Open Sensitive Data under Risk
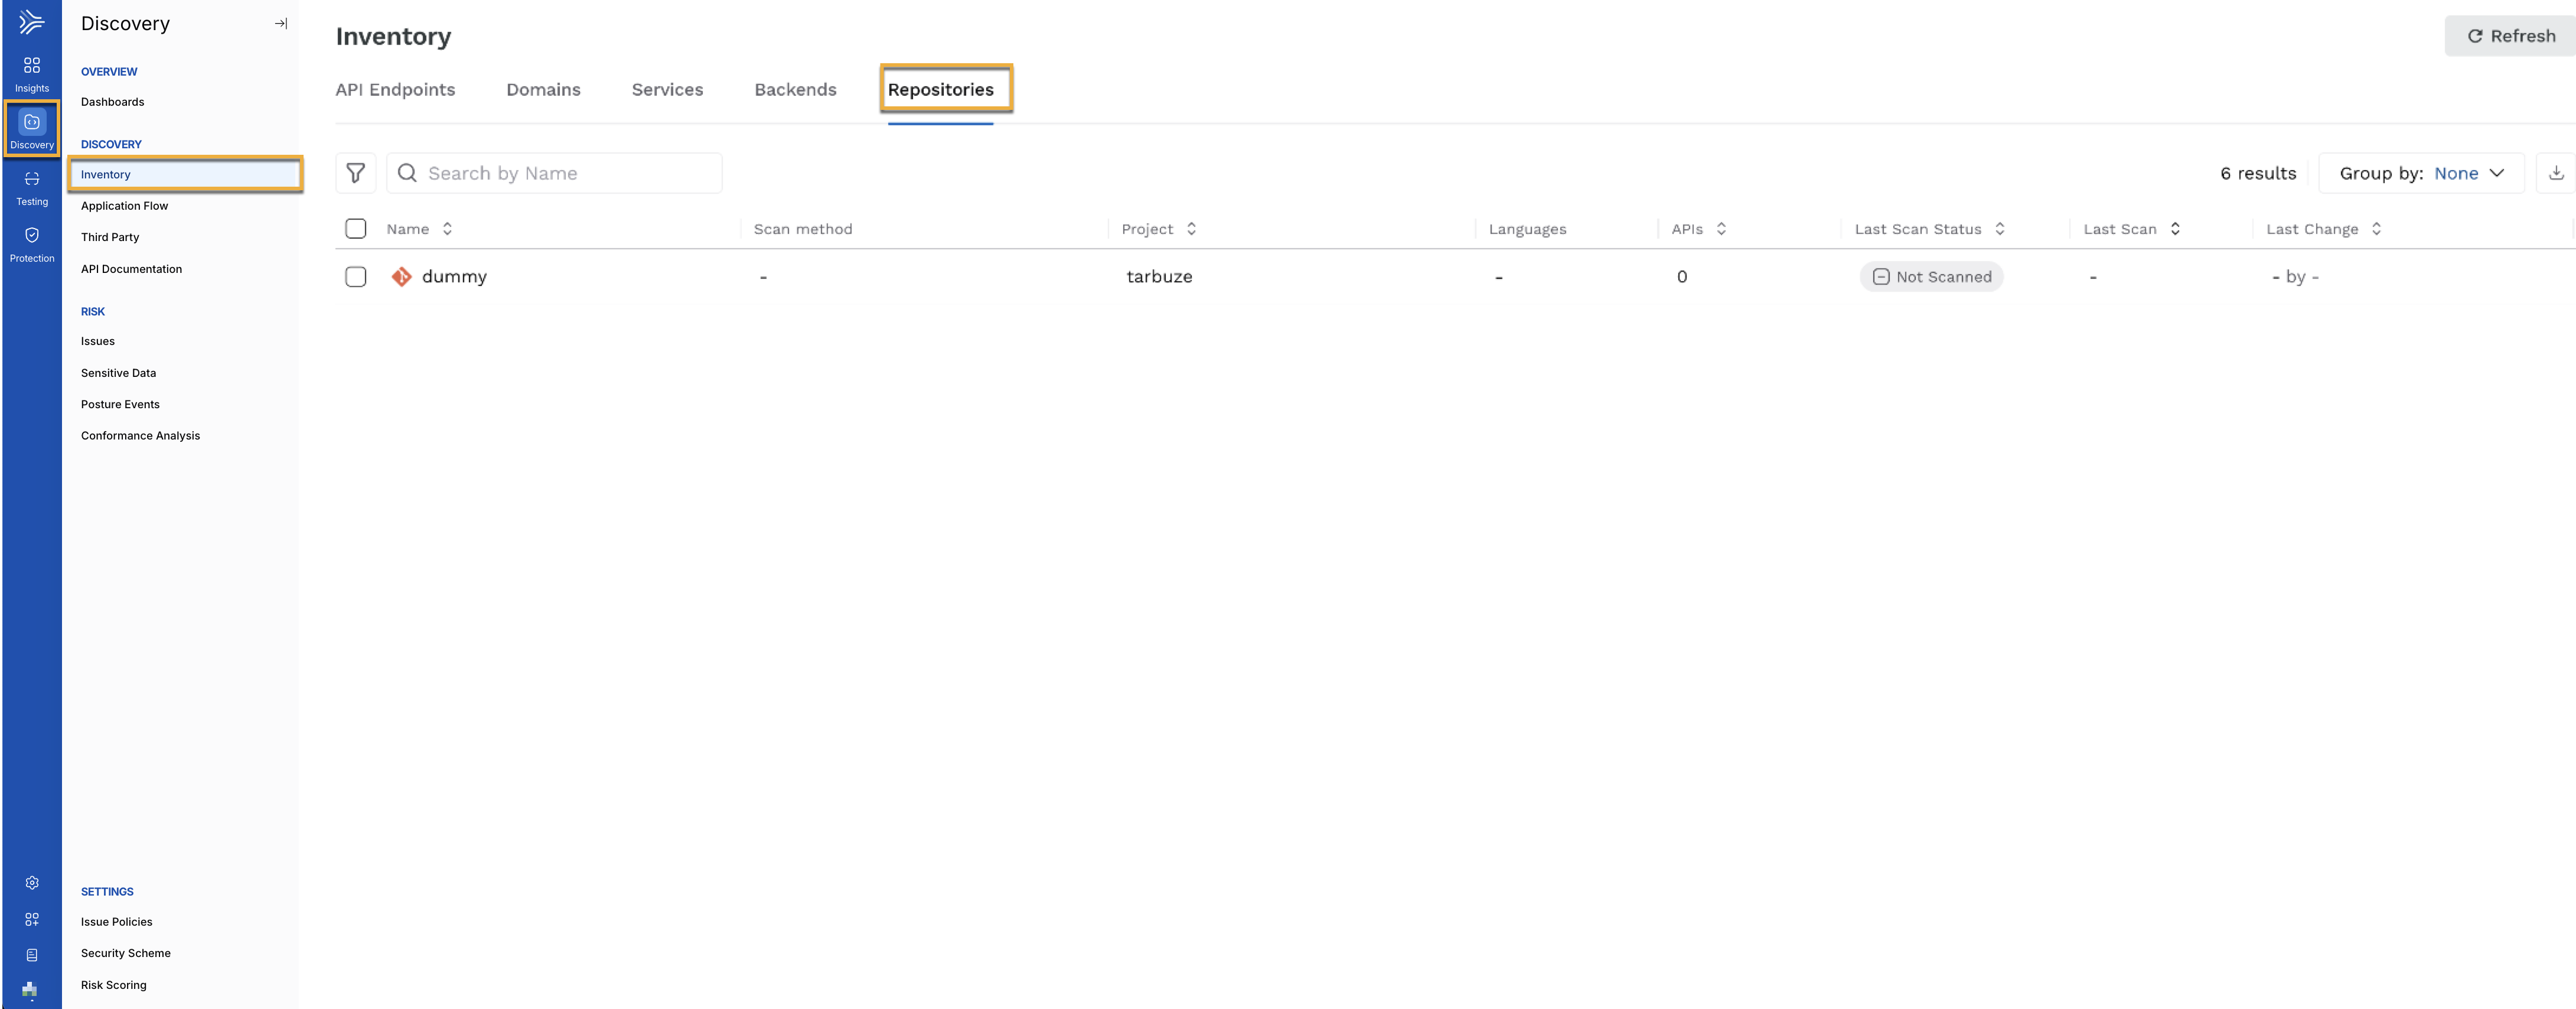The image size is (2576, 1009). click(118, 373)
